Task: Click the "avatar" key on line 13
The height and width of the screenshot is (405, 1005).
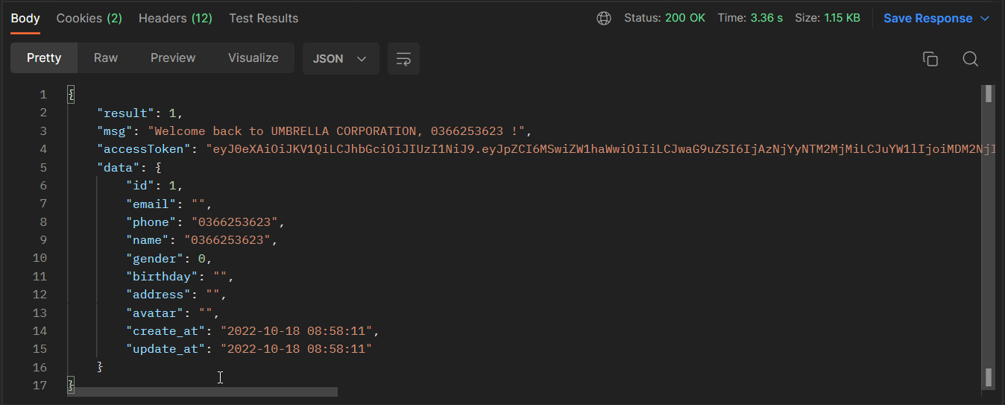Action: point(154,313)
